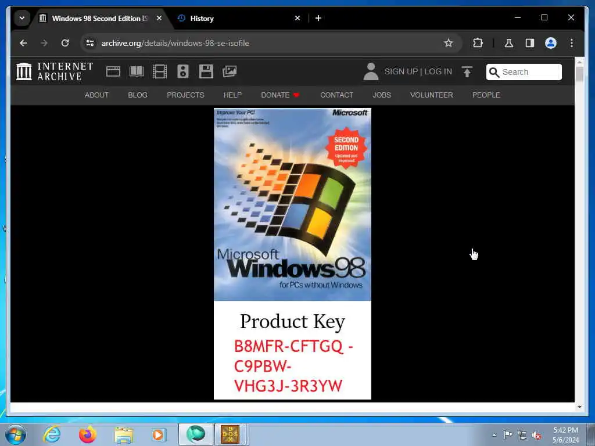Screen dimensions: 595x446
Task: Click the LOG IN link
Action: [438, 71]
